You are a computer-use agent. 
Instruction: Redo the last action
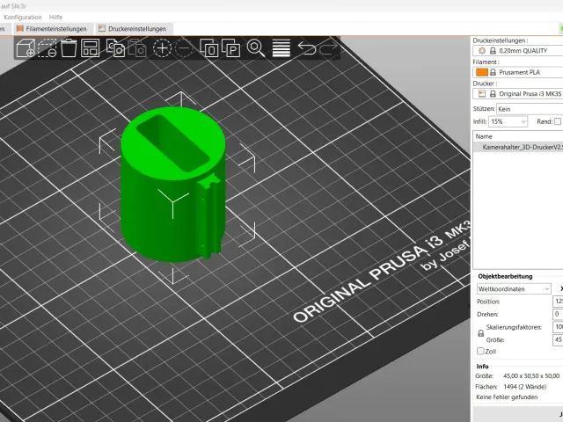click(328, 48)
